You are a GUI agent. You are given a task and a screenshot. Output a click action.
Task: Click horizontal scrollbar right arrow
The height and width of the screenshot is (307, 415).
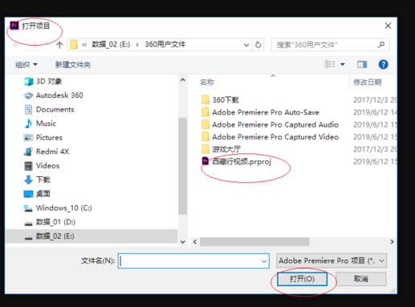(392, 242)
